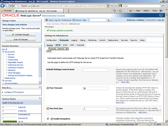Click the Record icon in console toolbar
168x126 pixels.
tap(74, 20)
